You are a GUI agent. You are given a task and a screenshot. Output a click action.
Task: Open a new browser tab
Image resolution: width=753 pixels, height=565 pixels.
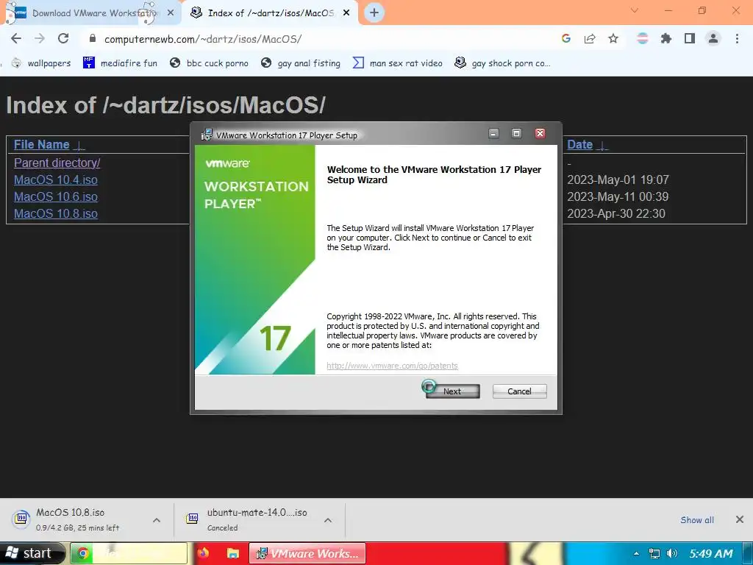(374, 13)
